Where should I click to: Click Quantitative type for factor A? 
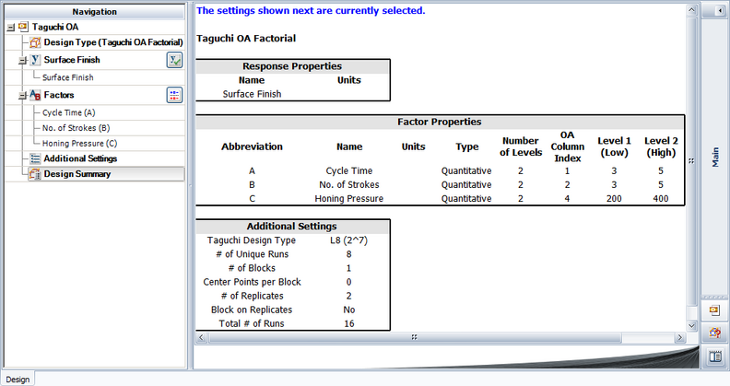[466, 170]
